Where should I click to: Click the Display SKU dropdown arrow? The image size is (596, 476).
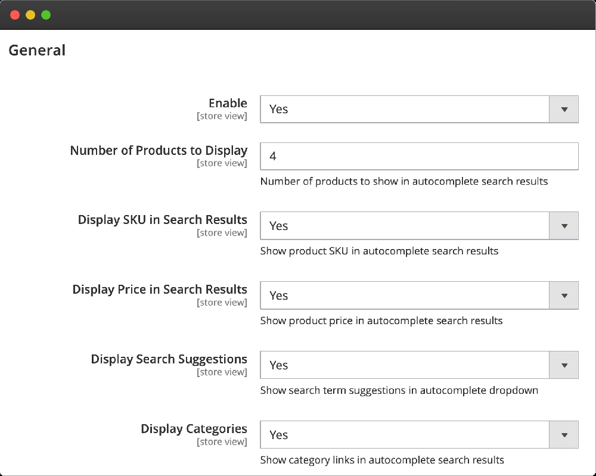point(563,226)
